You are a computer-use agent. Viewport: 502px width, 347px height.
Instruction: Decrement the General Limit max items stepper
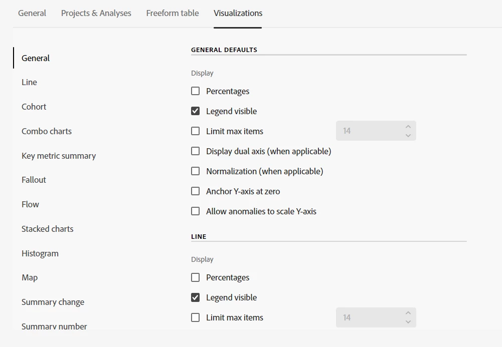coord(408,135)
